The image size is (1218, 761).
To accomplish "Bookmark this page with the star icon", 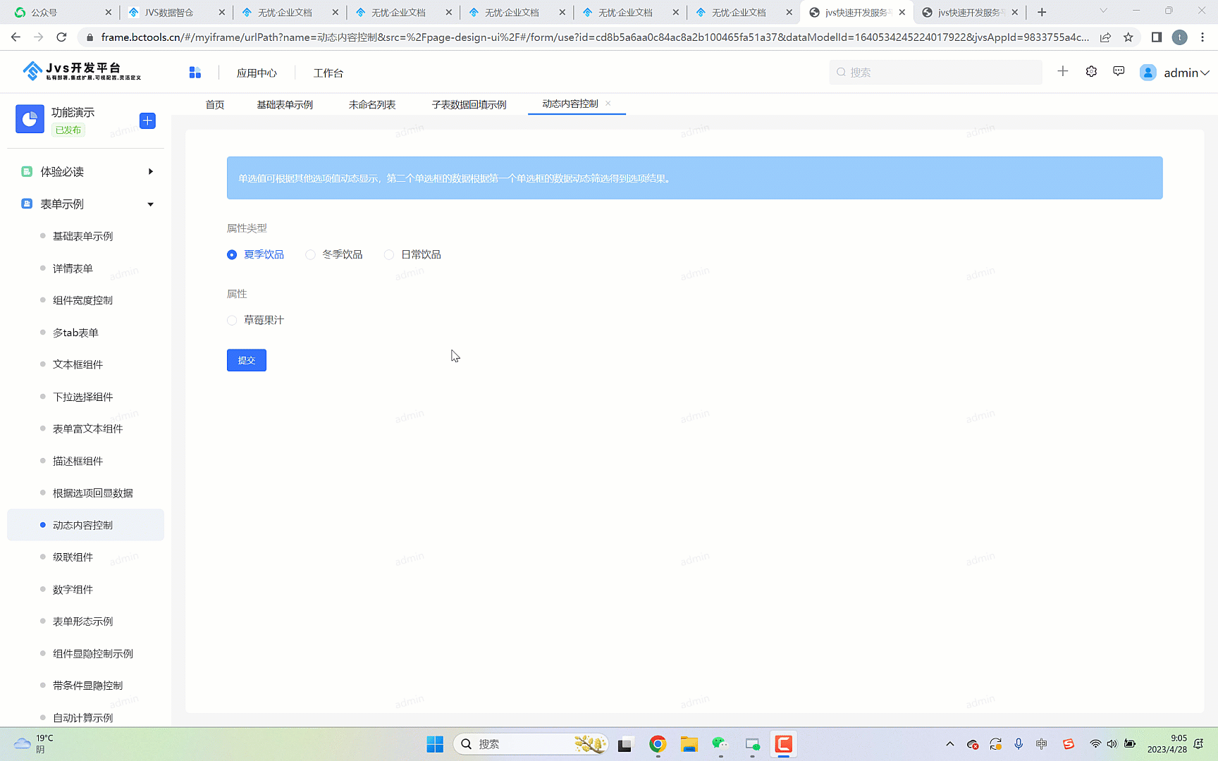I will coord(1128,37).
